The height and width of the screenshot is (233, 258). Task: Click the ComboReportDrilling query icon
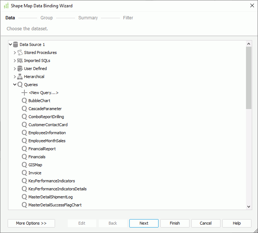coord(24,117)
